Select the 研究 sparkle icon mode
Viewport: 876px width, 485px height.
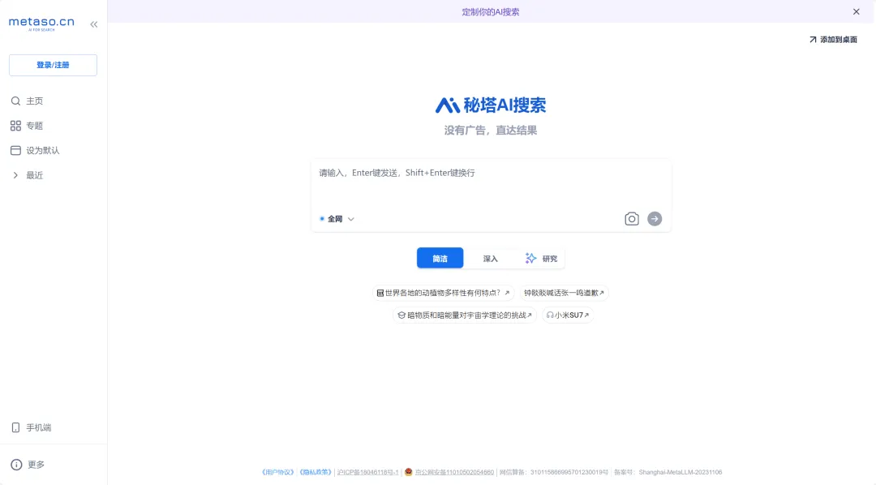coord(532,258)
